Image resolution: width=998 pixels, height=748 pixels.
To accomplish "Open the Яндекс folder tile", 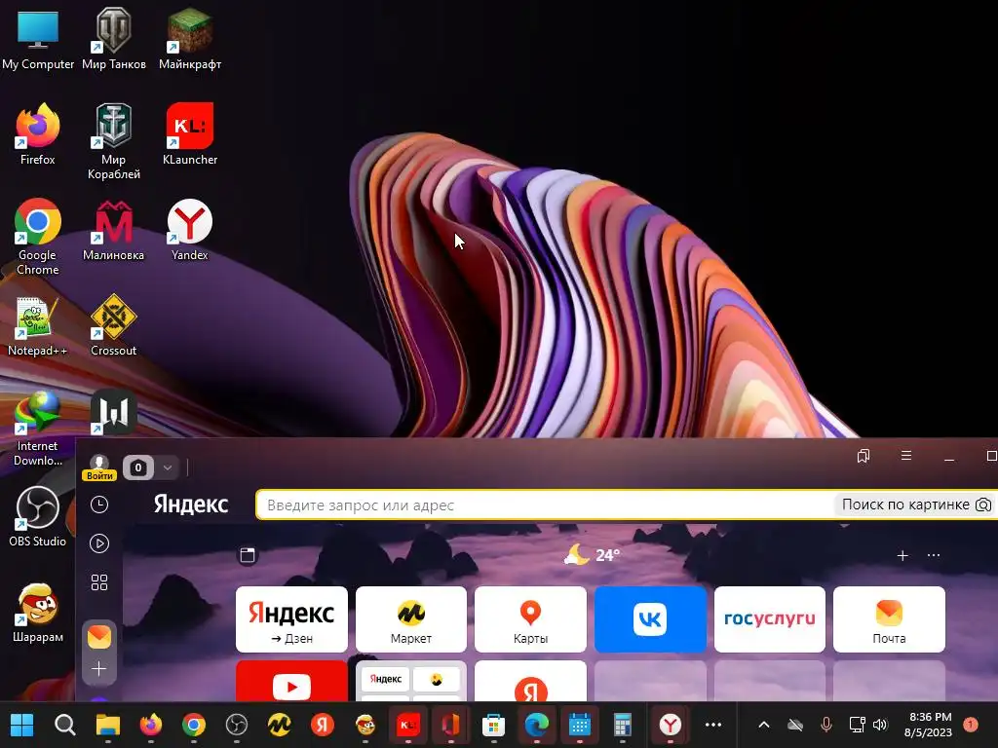I will (411, 681).
